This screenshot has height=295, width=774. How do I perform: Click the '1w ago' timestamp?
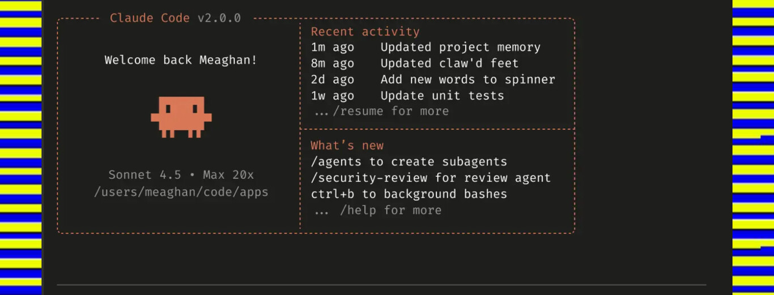tap(333, 96)
